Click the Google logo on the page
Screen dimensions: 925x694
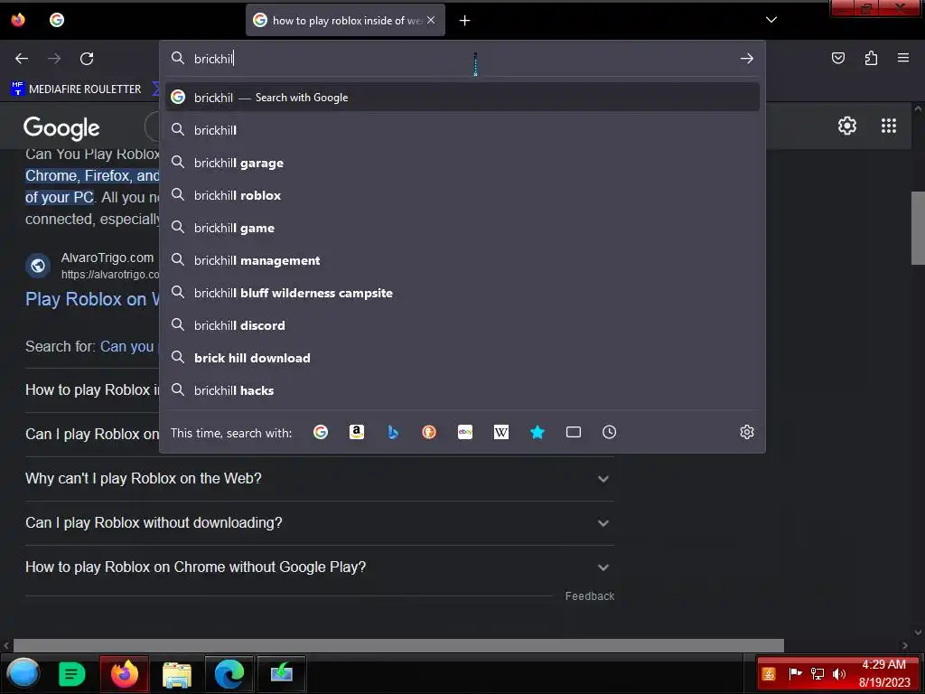(61, 127)
